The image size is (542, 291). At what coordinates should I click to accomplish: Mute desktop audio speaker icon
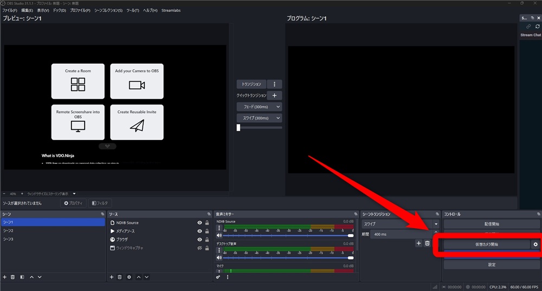[219, 257]
